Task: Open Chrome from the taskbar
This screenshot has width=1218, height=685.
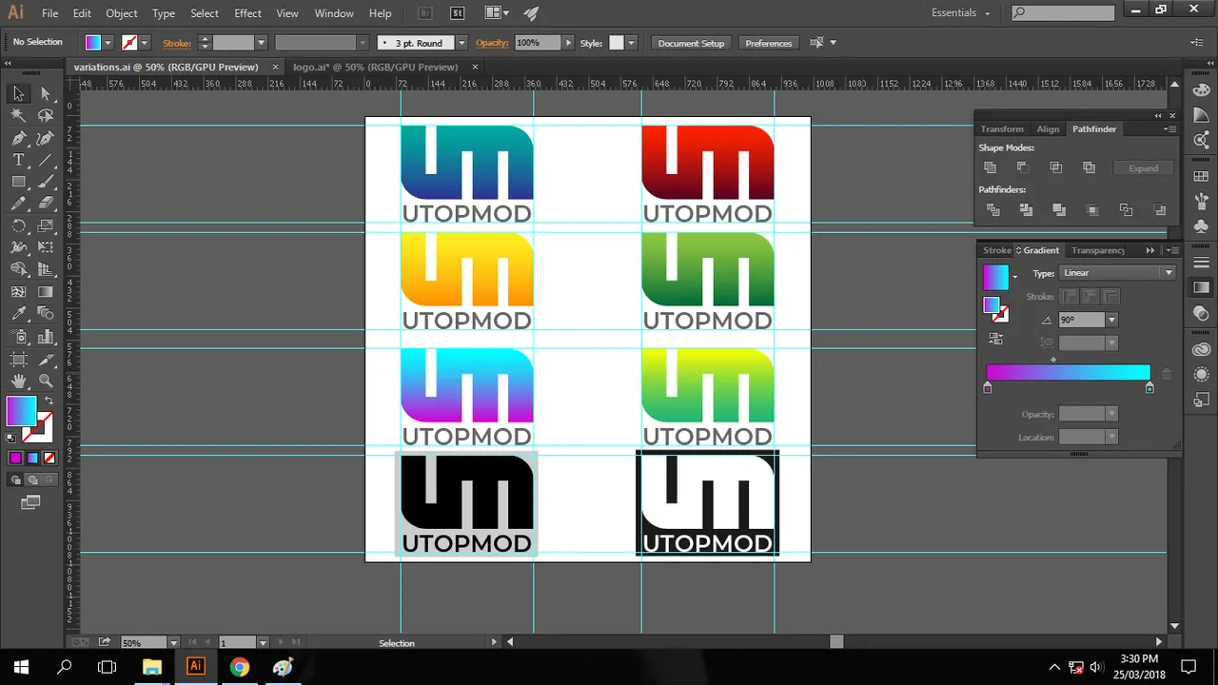Action: click(x=239, y=667)
